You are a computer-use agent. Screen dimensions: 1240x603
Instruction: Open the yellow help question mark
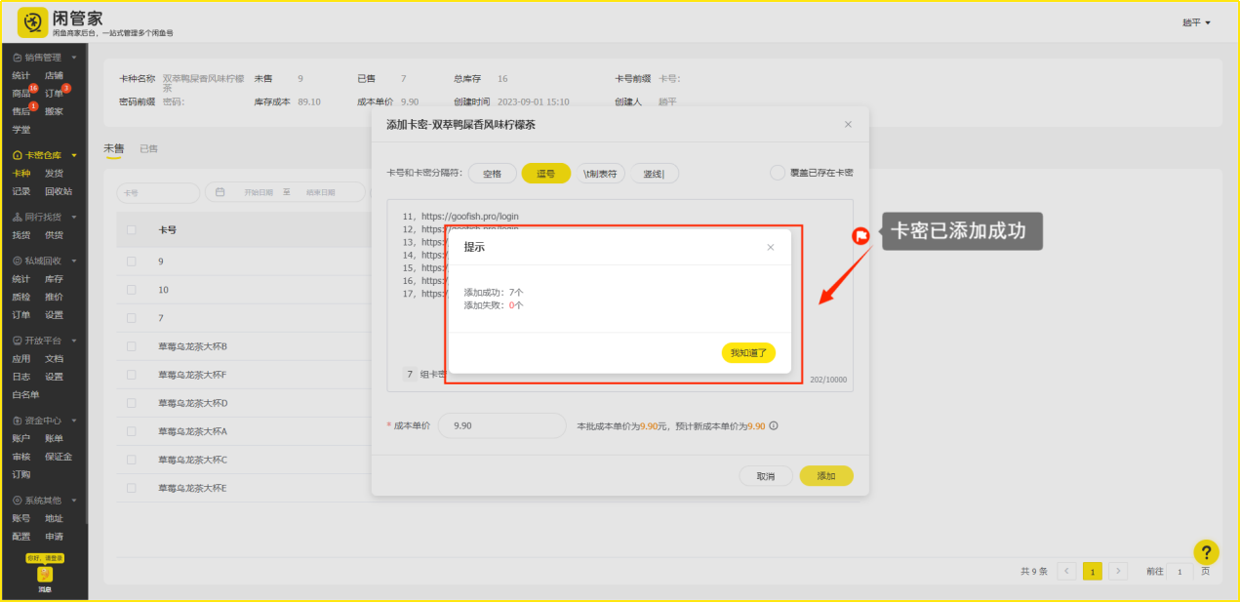[x=1206, y=552]
